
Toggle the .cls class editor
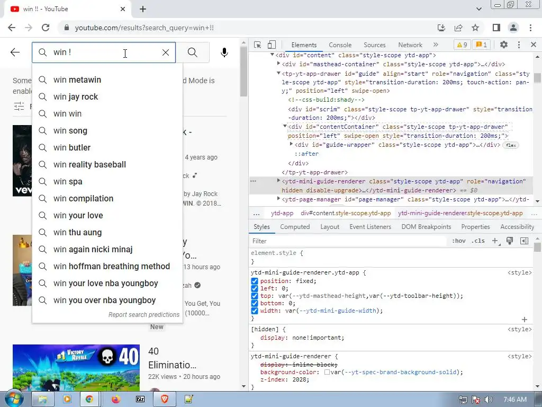478,241
